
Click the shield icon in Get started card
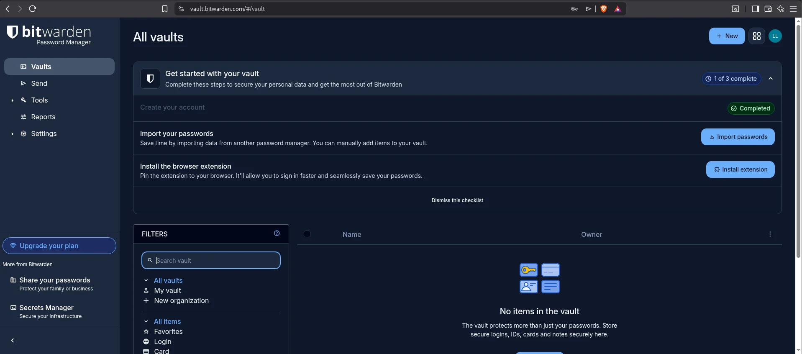pos(150,79)
